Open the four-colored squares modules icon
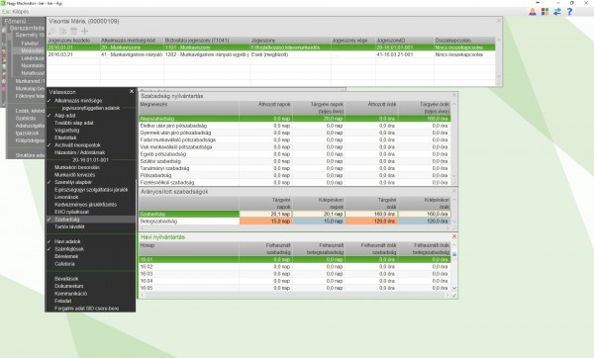The image size is (594, 358). click(x=544, y=12)
